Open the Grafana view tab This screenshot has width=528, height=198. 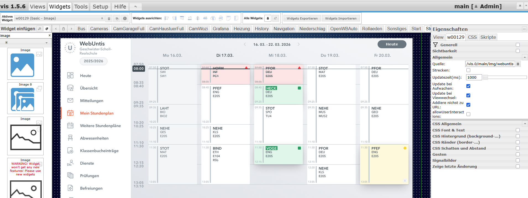coord(221,29)
